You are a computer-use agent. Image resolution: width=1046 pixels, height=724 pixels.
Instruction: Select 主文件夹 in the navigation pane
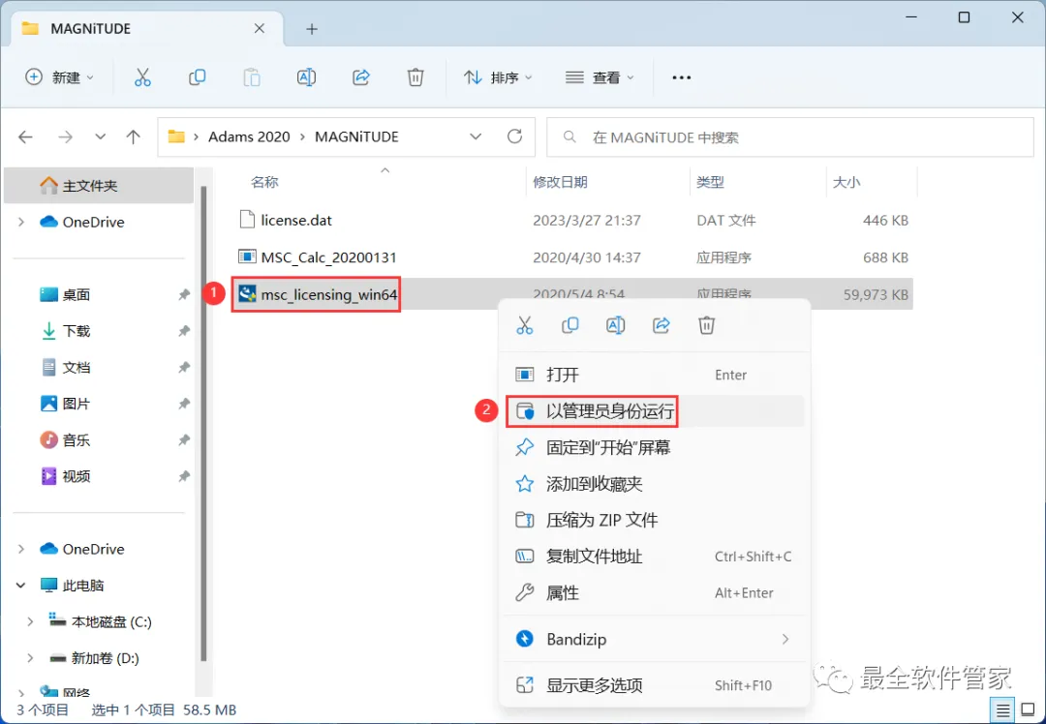tap(99, 185)
